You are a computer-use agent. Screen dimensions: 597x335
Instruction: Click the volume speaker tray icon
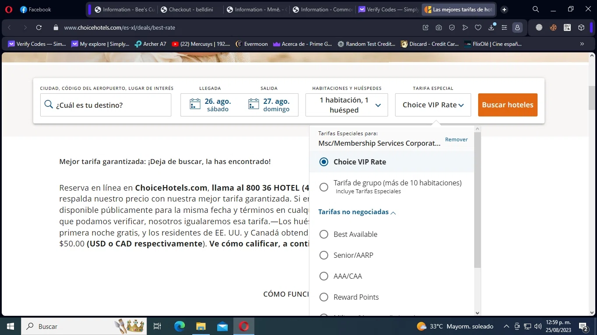click(x=538, y=326)
